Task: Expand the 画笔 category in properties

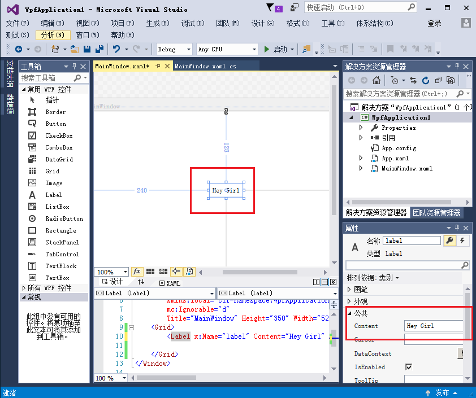Action: coord(349,290)
